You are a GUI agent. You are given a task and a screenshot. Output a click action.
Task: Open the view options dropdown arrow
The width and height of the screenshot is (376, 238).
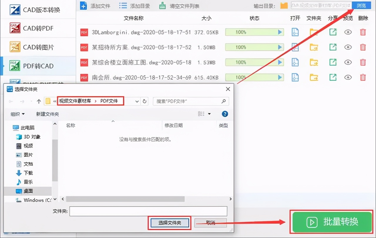pos(209,114)
